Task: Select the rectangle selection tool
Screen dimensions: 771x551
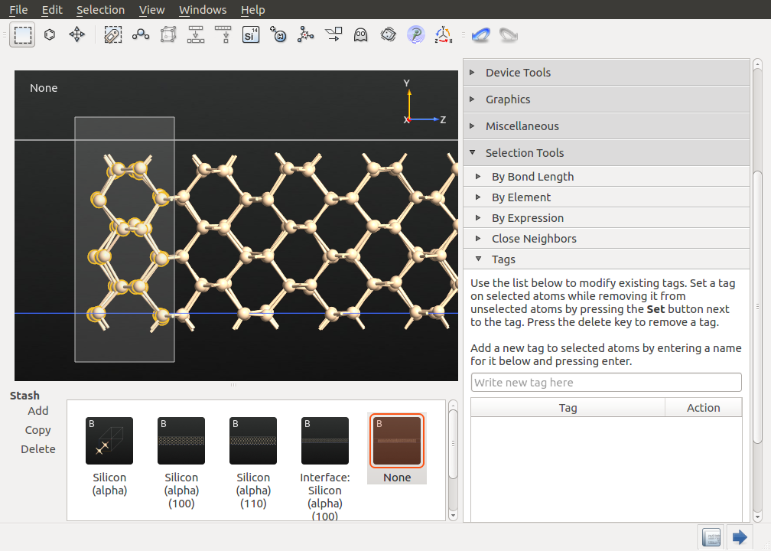Action: [23, 35]
